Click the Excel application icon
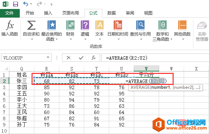 tap(6, 4)
